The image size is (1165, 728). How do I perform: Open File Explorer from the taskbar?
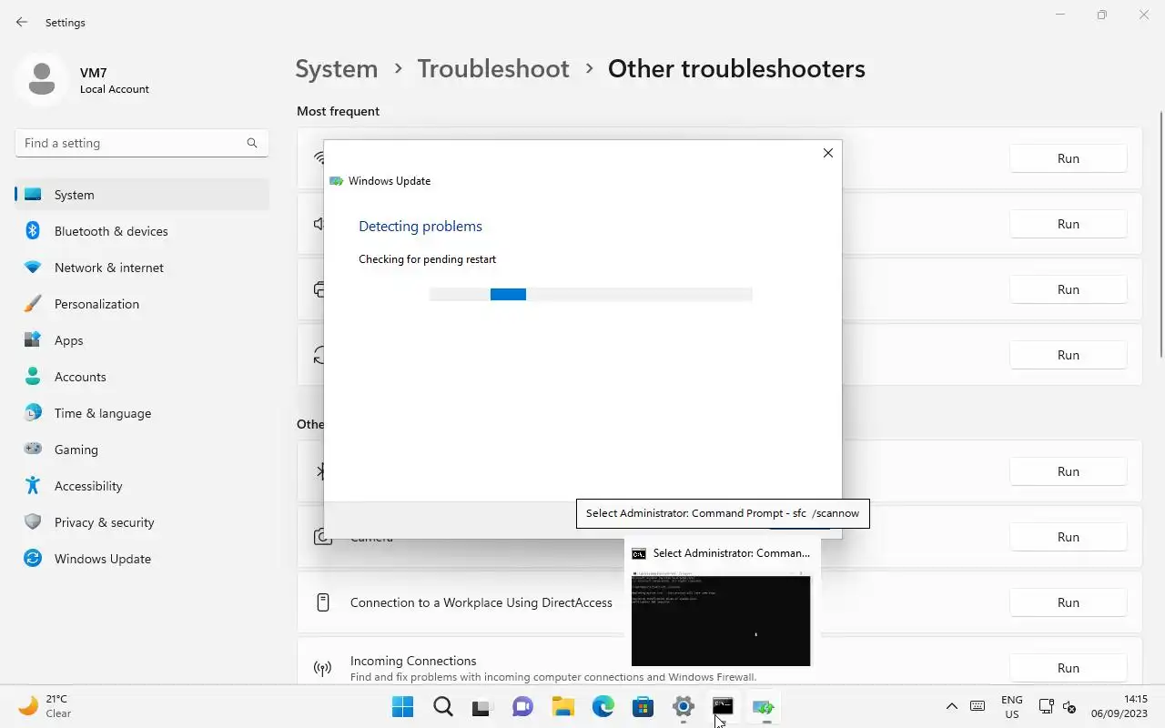(562, 706)
